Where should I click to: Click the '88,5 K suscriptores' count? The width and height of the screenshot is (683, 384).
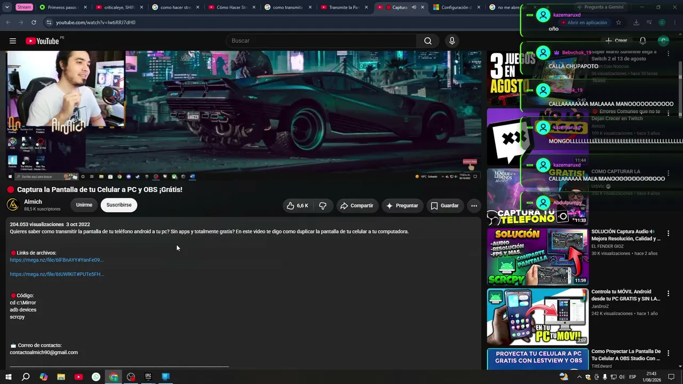point(42,209)
